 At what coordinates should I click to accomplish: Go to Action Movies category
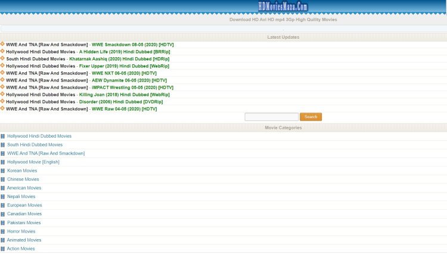[x=21, y=249]
